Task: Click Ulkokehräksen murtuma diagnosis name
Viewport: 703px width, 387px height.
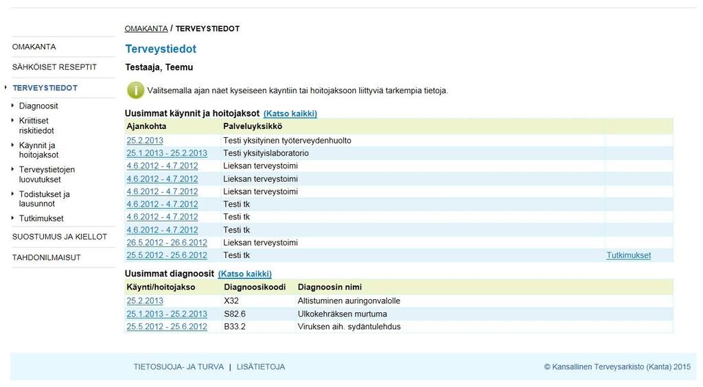Action: click(x=342, y=314)
